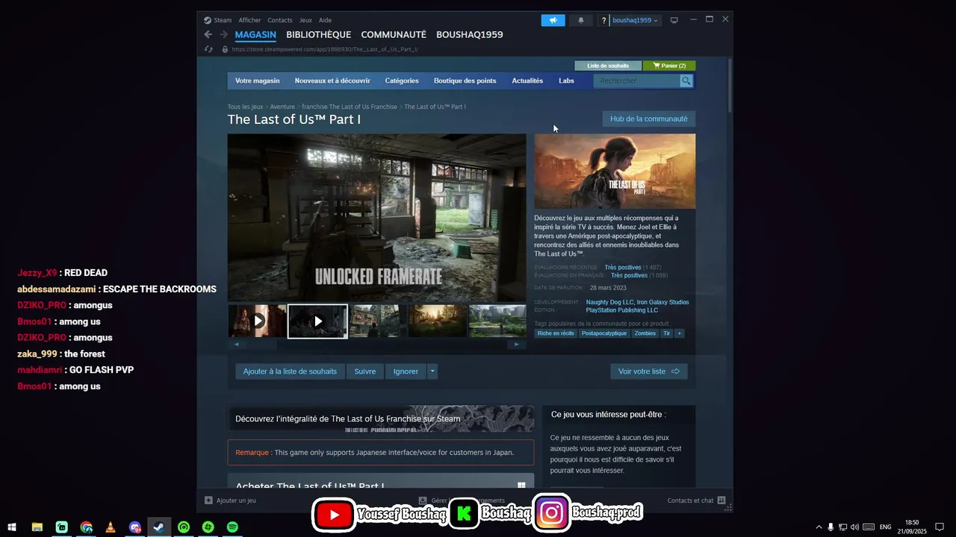Show hidden tray icons with the chevron

tap(819, 527)
